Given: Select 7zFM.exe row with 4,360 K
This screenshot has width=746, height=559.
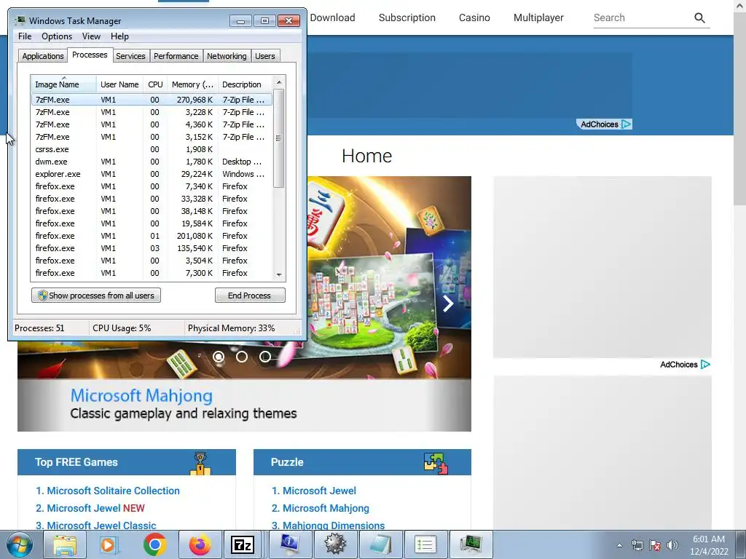Looking at the screenshot, I should point(152,124).
